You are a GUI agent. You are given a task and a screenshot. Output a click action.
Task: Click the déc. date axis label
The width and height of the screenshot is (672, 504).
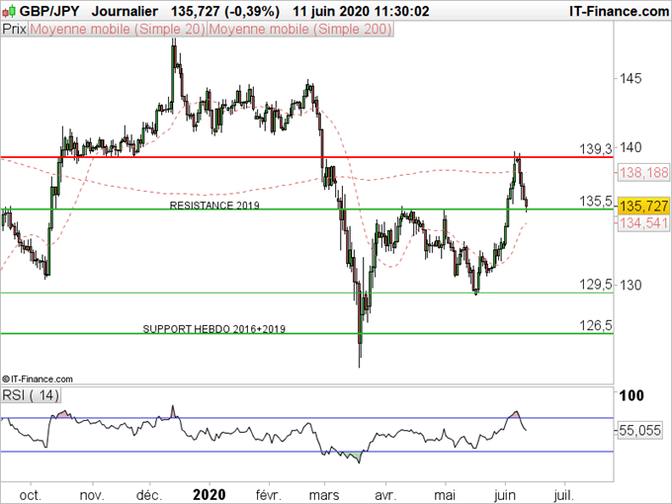[149, 495]
